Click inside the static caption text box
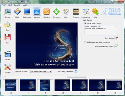This screenshot has width=125, height=96. [x=100, y=30]
